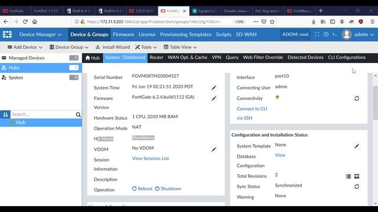Refresh the Sync Status icon

[357, 187]
